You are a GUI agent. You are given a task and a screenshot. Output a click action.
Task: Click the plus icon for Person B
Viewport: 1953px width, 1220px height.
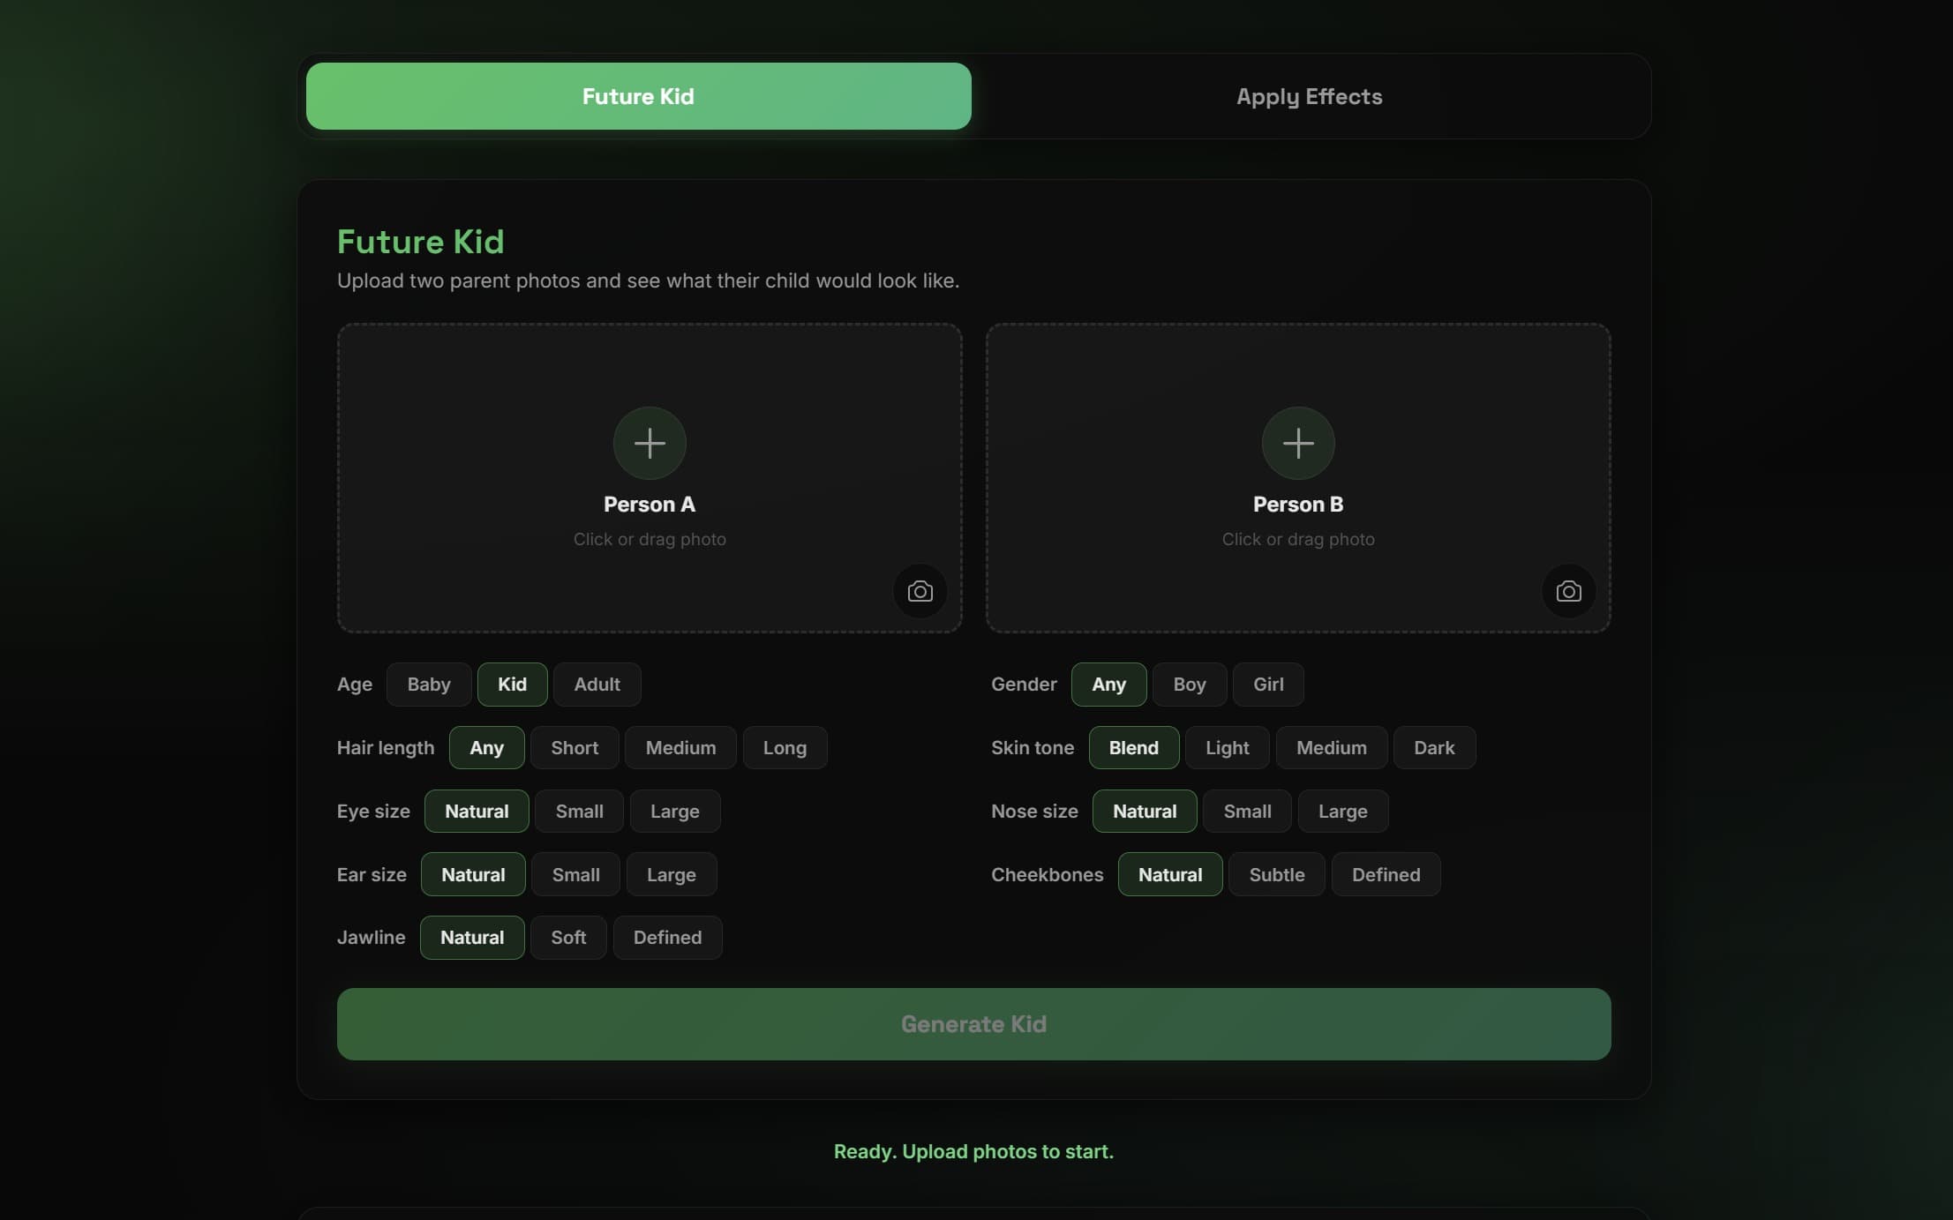pyautogui.click(x=1298, y=443)
